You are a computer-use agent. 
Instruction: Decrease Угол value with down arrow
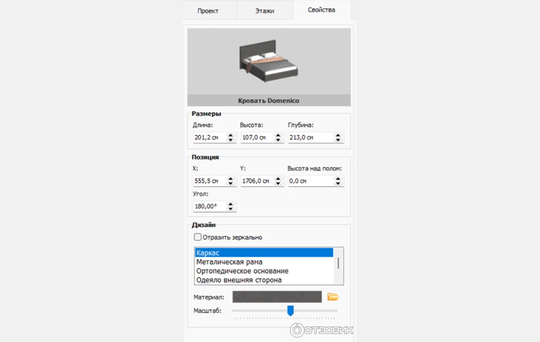231,209
